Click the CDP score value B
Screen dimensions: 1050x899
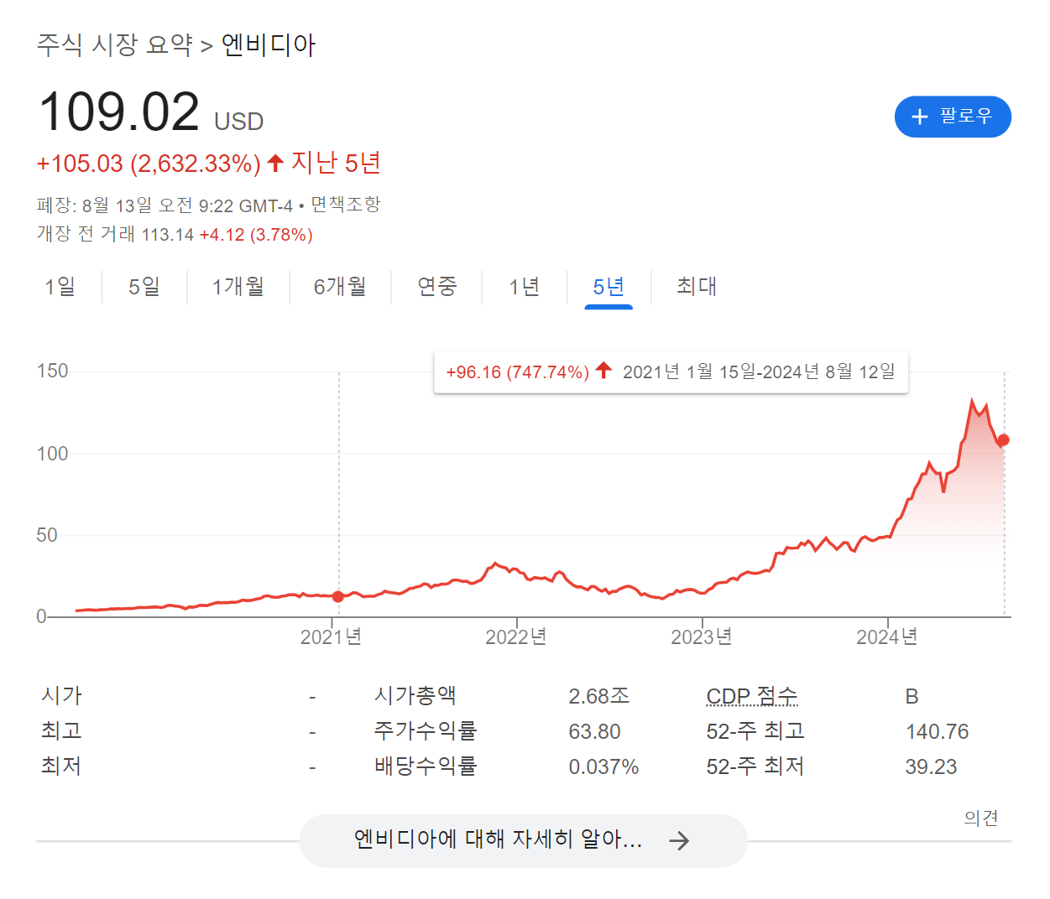(x=912, y=697)
